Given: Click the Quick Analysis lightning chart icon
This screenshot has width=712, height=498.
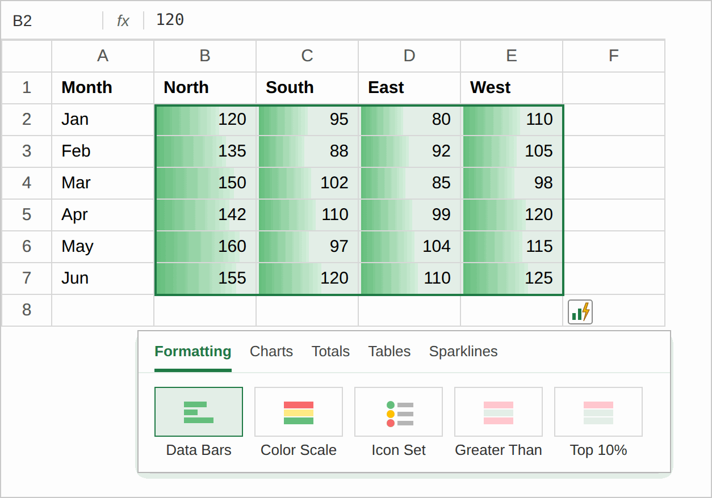Looking at the screenshot, I should coord(580,312).
